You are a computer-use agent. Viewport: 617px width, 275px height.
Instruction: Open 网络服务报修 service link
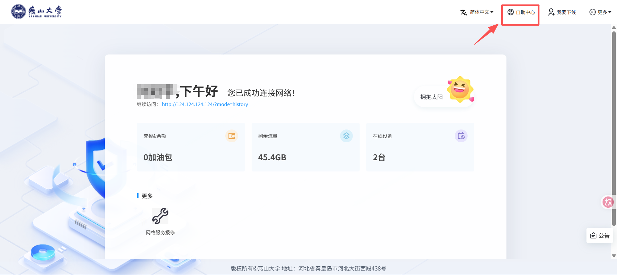[160, 232]
